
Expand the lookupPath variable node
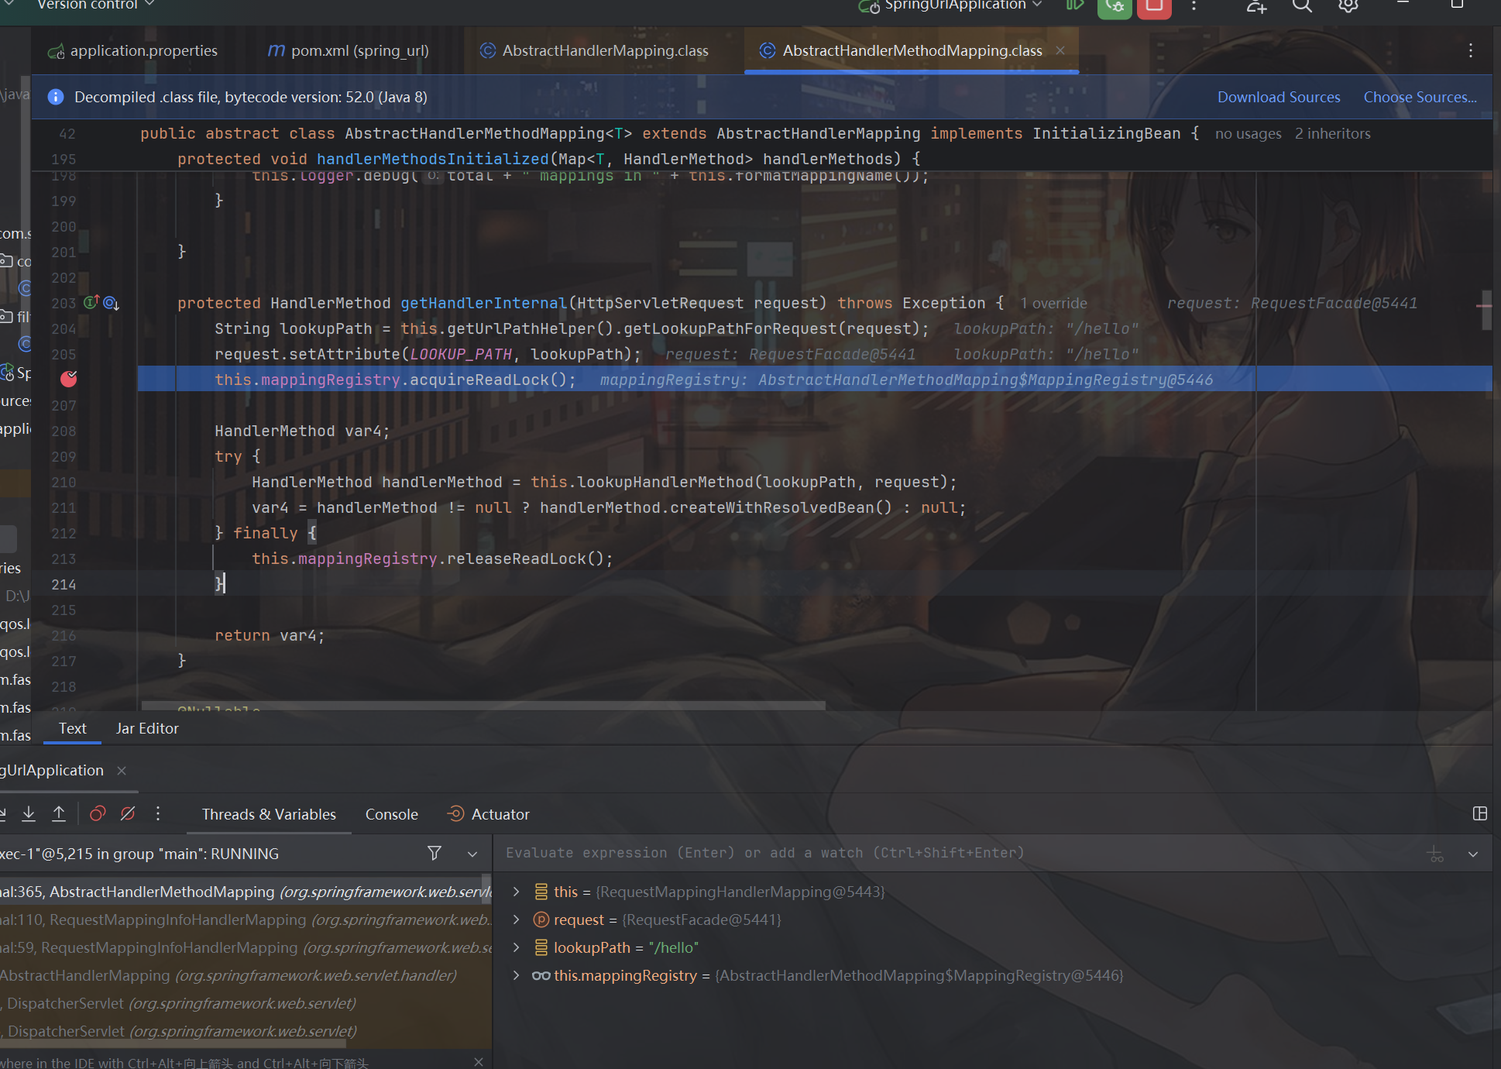point(517,947)
